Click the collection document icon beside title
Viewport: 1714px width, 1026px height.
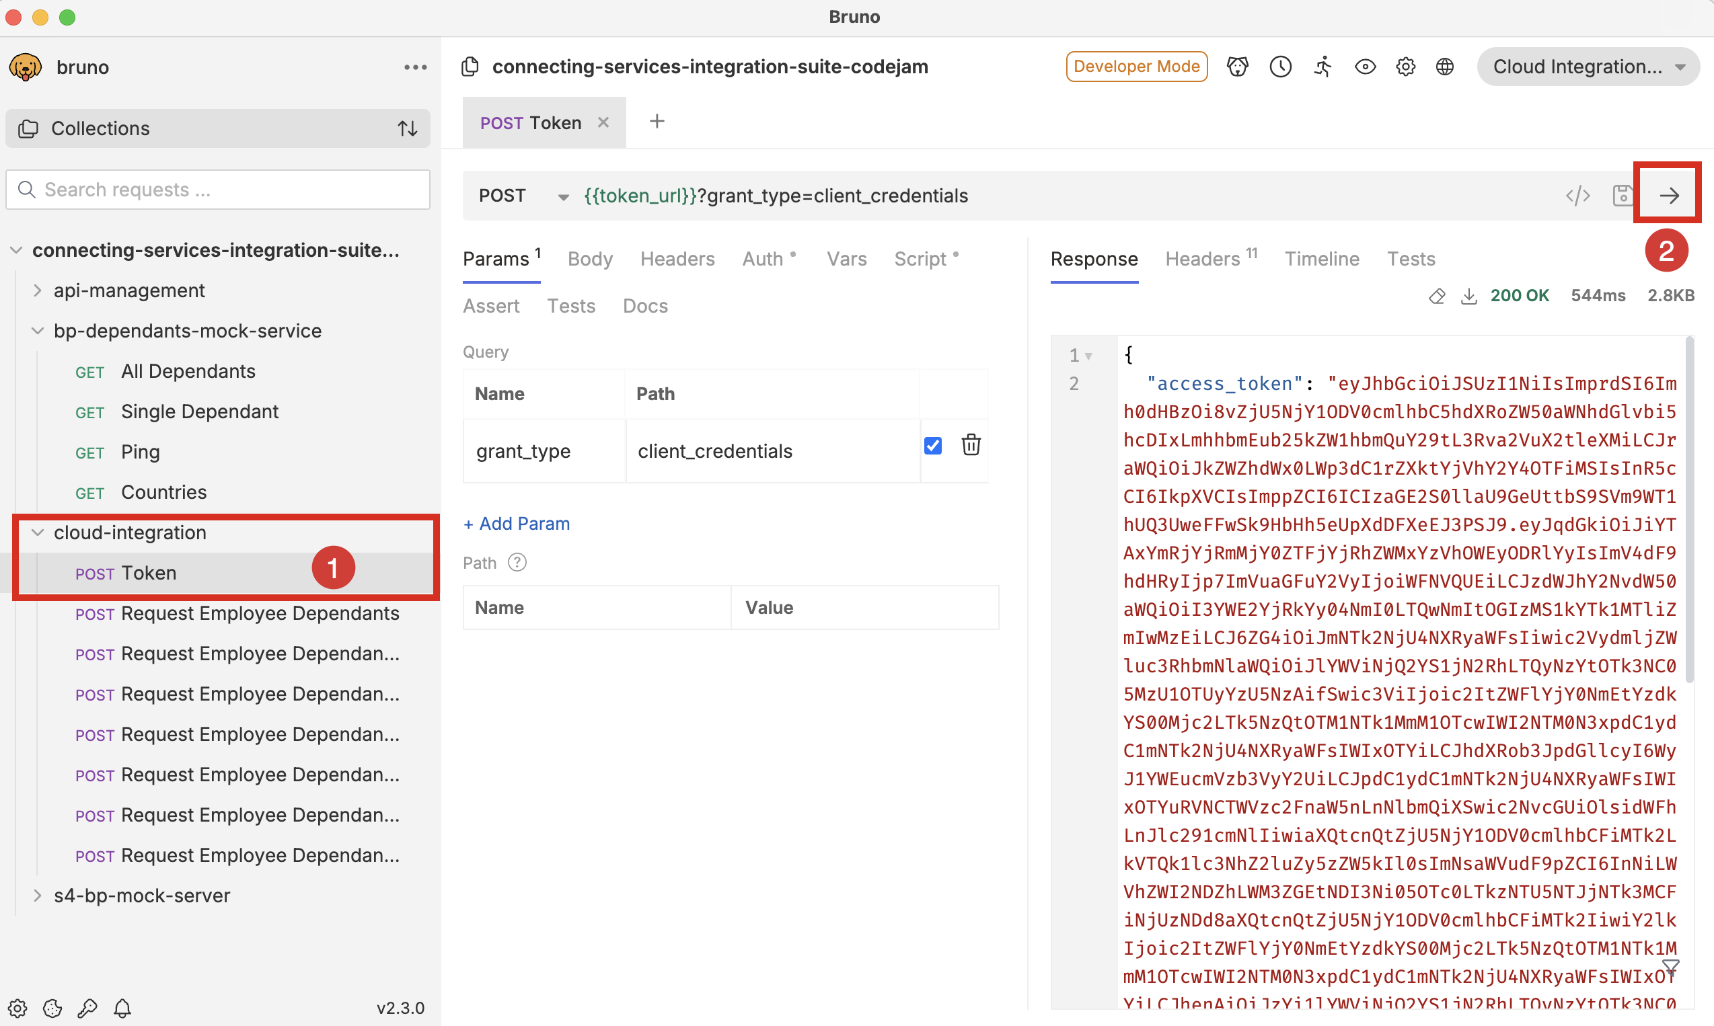pyautogui.click(x=470, y=67)
